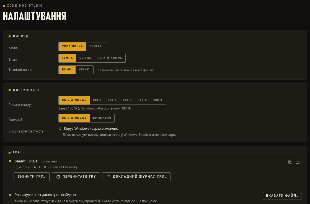Viewport: 310px width, 204px height.
Task: Switch language to English
Action: [x=97, y=46]
